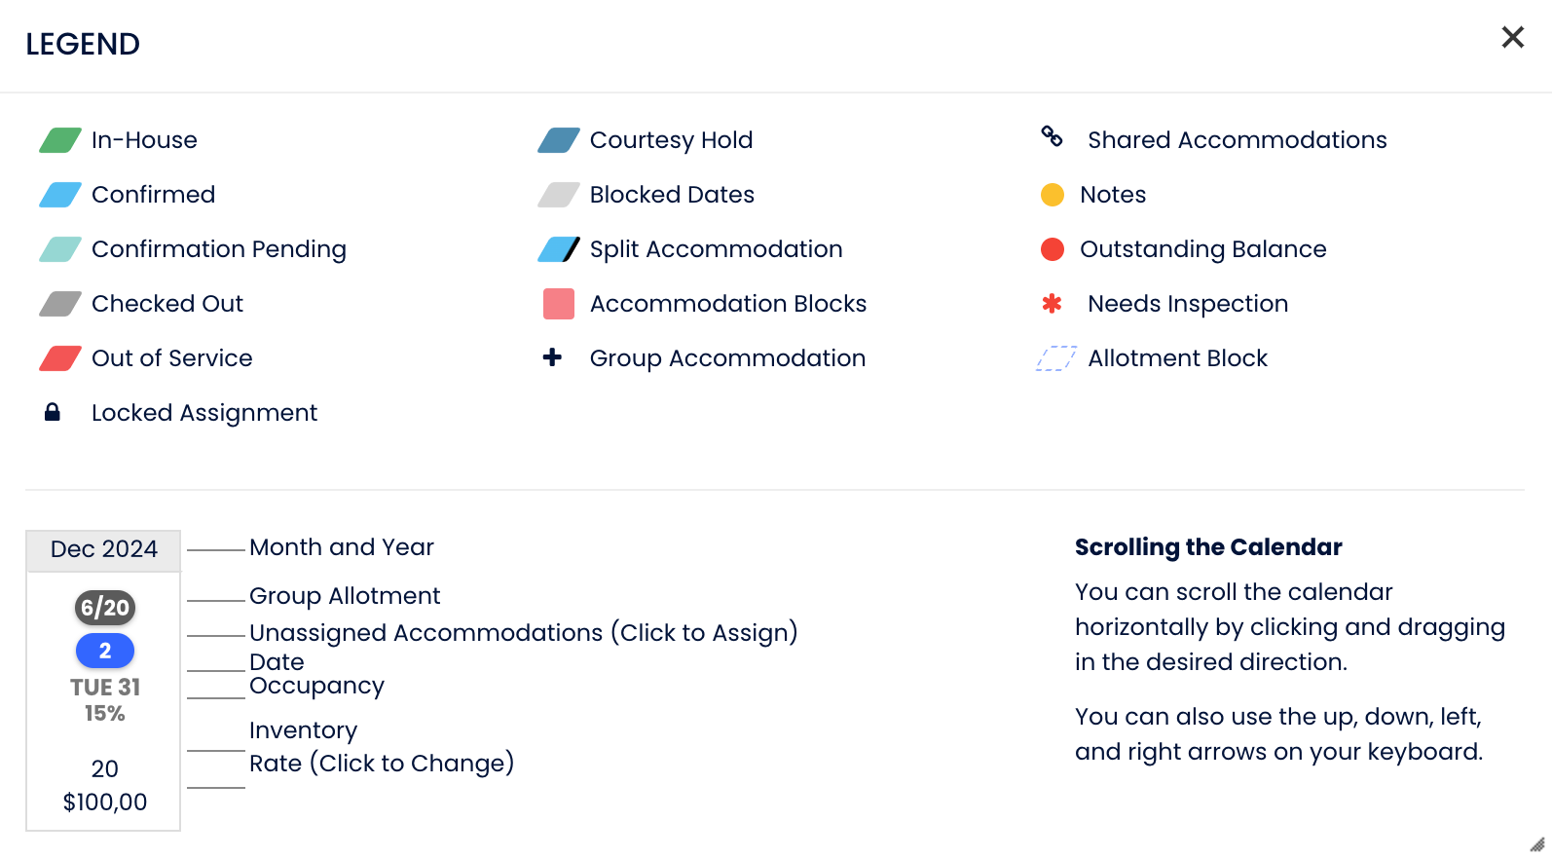Click the pink Accommodation Blocks swatch
Screen dimensions: 1552x859
(x=559, y=304)
